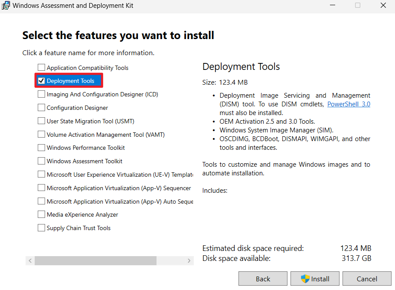Image resolution: width=395 pixels, height=290 pixels.
Task: Open the PowerShell 3.0 link
Action: [350, 104]
